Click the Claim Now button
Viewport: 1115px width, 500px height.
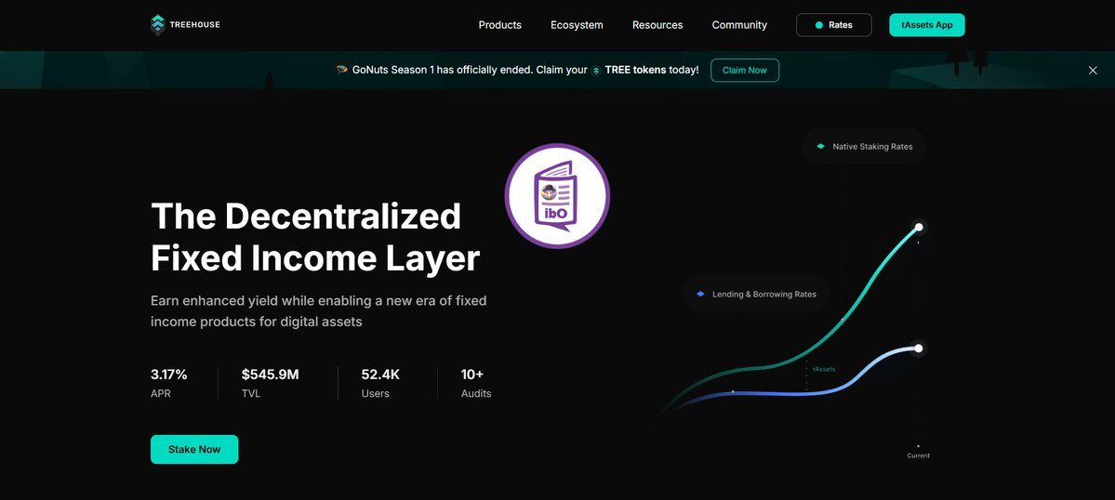click(x=745, y=71)
